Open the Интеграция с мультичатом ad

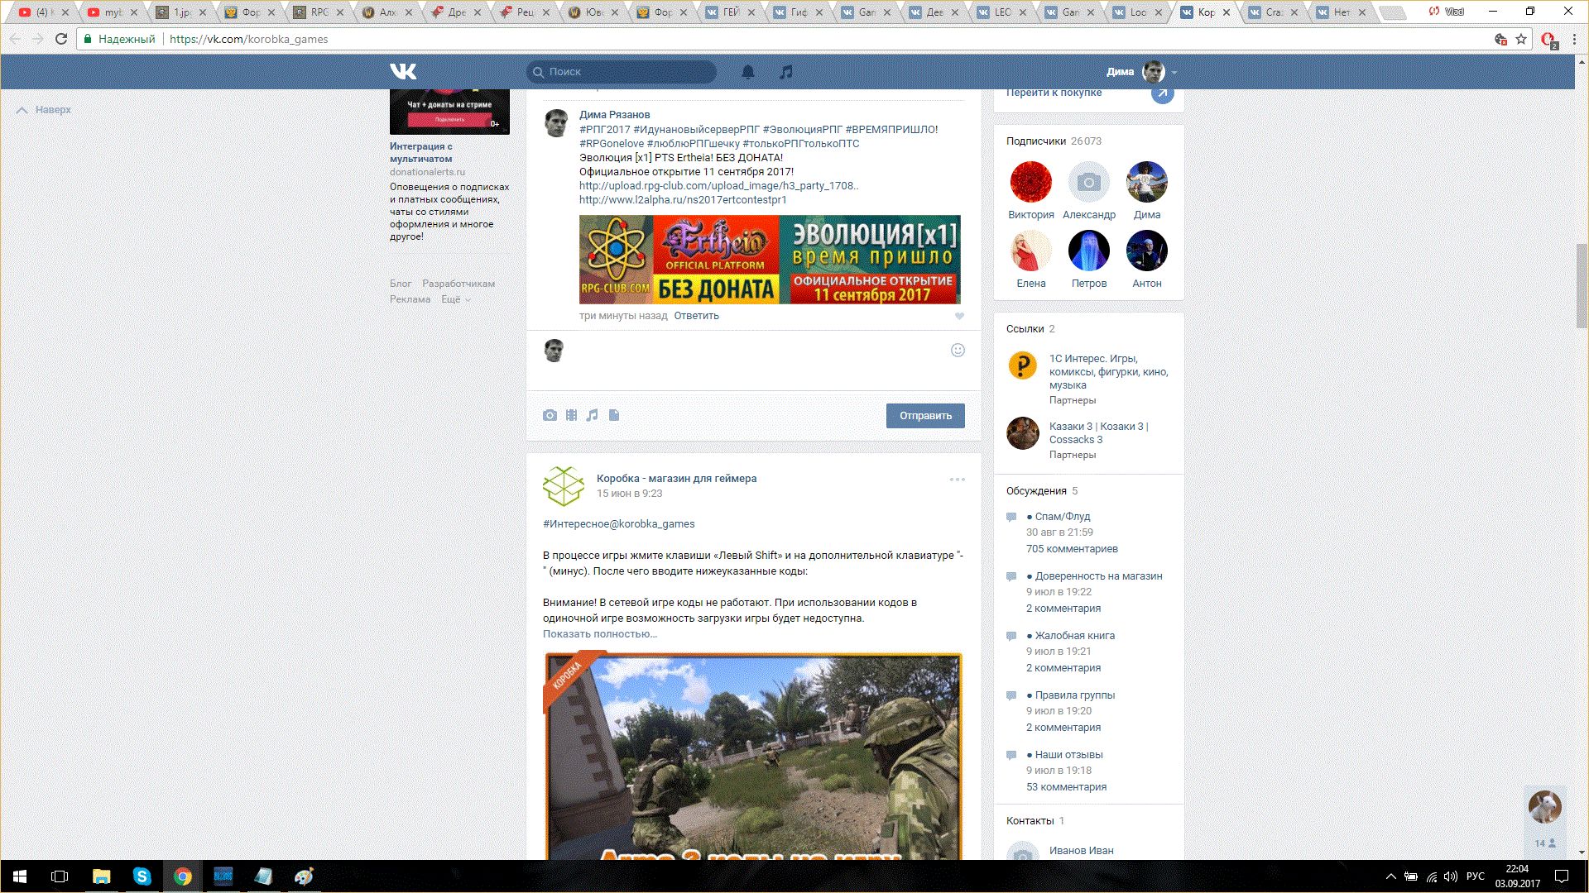[x=421, y=152]
